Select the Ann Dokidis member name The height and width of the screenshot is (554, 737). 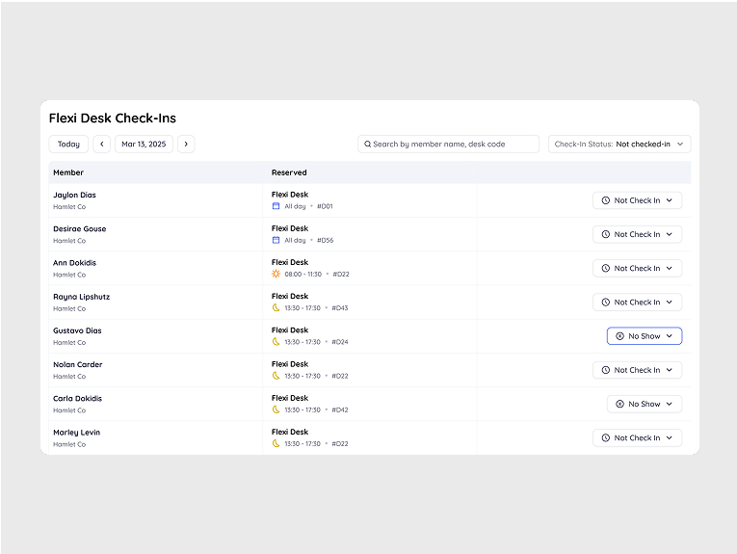tap(74, 263)
